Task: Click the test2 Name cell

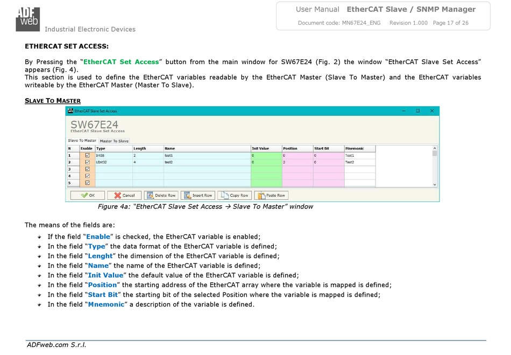Action: point(207,162)
